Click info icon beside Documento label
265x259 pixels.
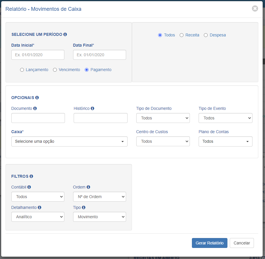(35, 108)
